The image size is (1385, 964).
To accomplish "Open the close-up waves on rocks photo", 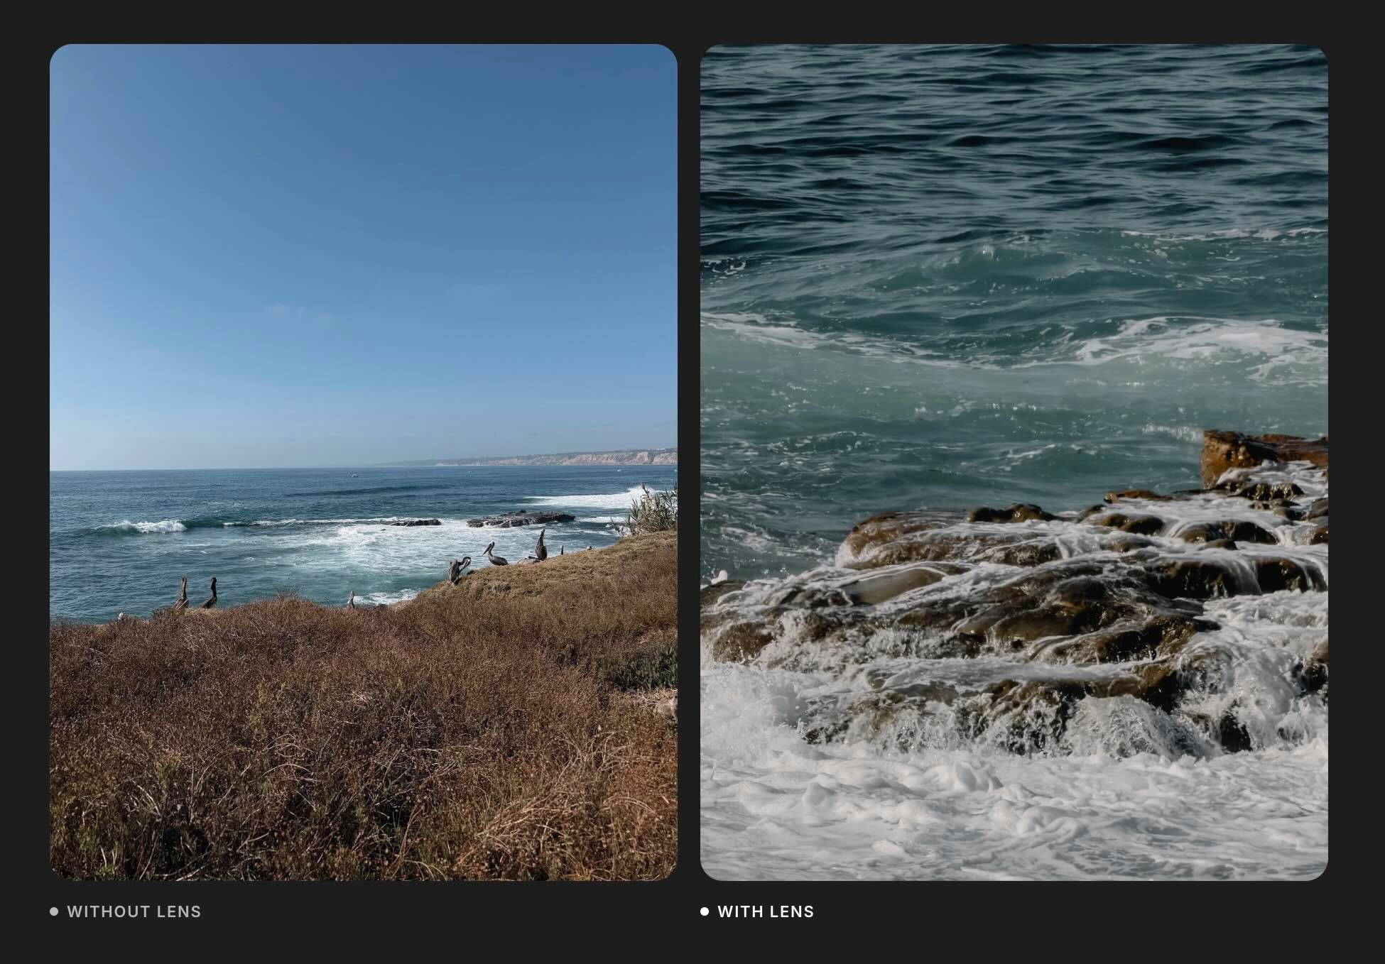I will 1014,462.
